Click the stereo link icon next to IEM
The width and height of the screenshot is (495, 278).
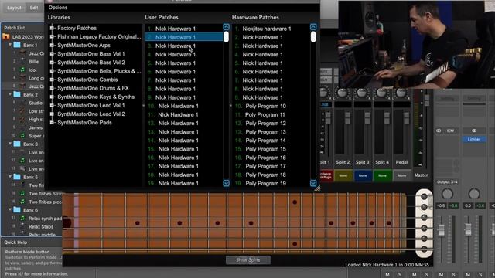click(x=439, y=131)
